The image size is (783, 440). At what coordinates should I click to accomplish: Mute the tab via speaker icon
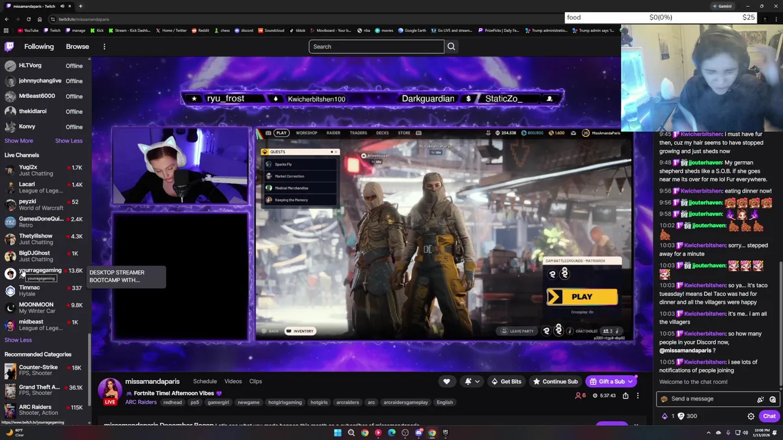pos(61,6)
